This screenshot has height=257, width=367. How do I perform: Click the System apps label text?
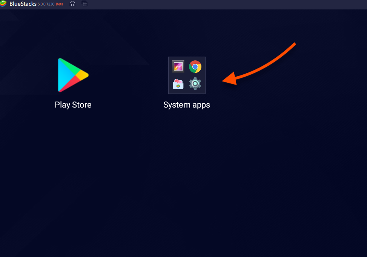point(186,105)
